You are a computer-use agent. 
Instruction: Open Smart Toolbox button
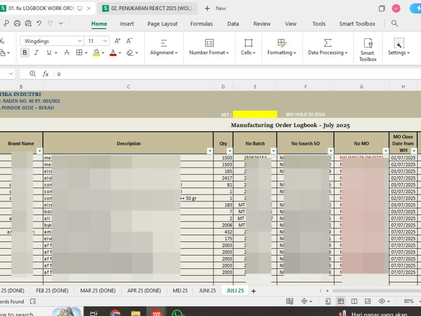point(368,50)
